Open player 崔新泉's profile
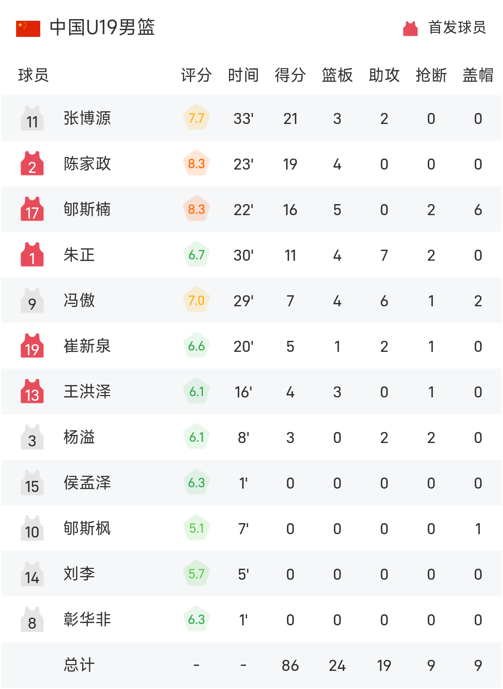503x689 pixels. pos(87,346)
